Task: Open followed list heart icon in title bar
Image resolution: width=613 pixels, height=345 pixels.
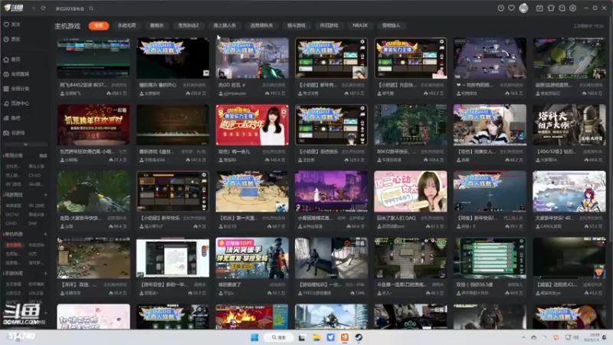Action: [x=511, y=8]
